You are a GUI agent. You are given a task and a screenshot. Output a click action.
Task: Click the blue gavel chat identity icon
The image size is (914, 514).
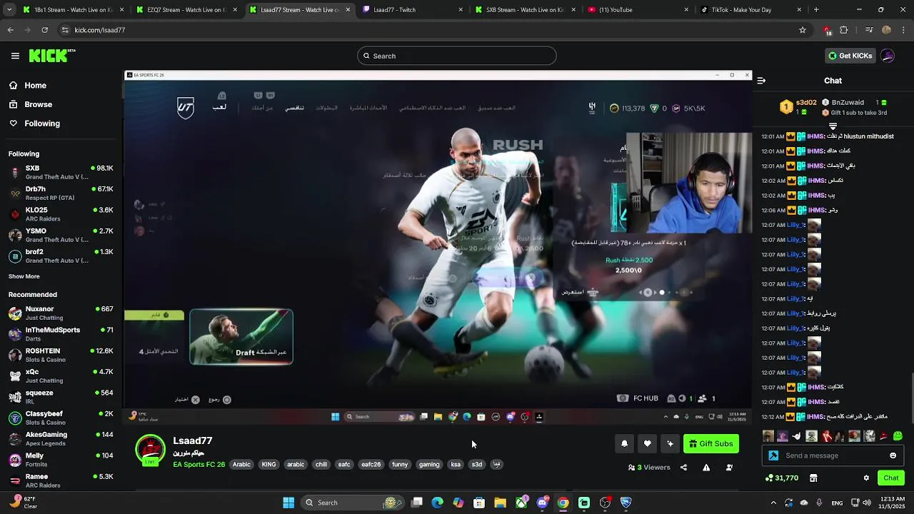pyautogui.click(x=773, y=455)
